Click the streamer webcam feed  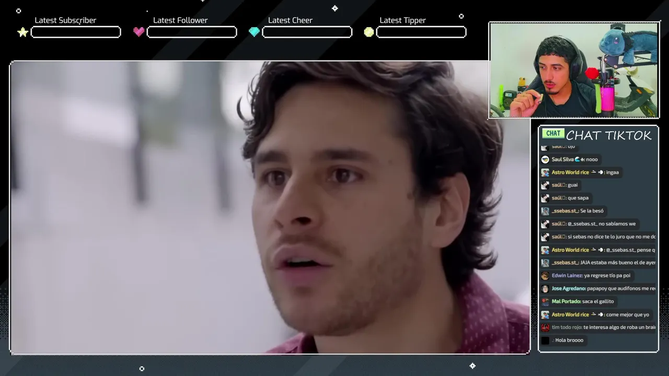click(574, 70)
